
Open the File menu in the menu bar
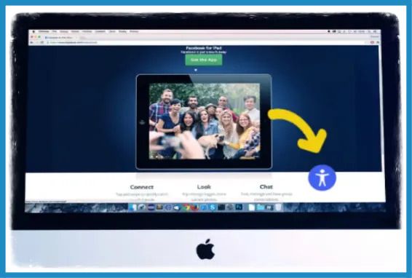pyautogui.click(x=55, y=31)
